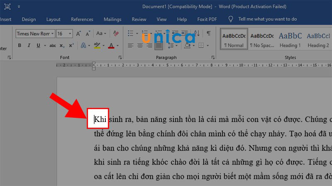
Task: Open Bullets dropdown arrow
Action: 137,33
